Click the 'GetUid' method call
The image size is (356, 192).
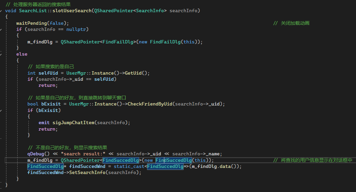[133, 73]
